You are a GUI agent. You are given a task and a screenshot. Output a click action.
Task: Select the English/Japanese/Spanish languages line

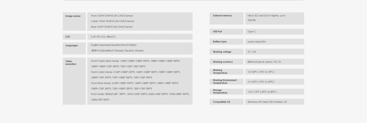click(114, 45)
